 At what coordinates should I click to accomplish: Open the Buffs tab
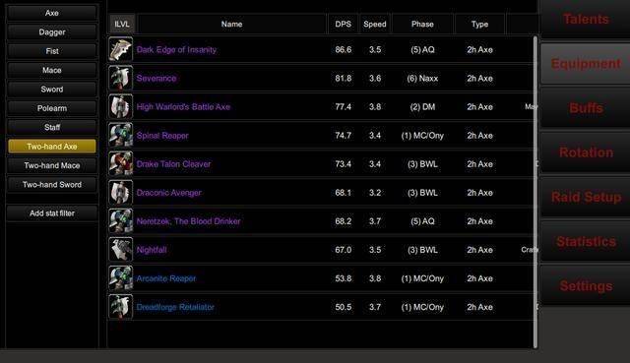(x=586, y=107)
